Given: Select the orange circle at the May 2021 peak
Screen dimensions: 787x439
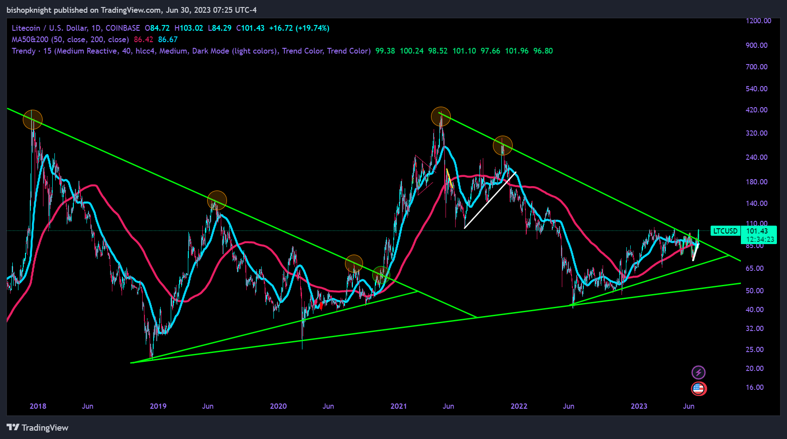Looking at the screenshot, I should point(441,117).
